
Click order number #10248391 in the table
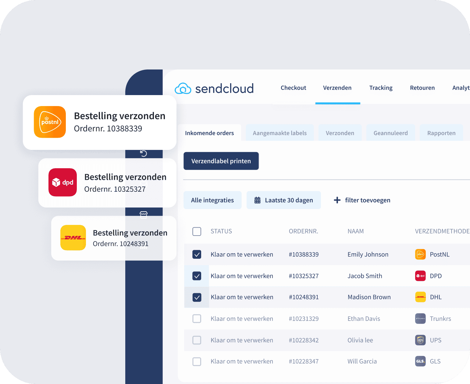click(x=304, y=297)
